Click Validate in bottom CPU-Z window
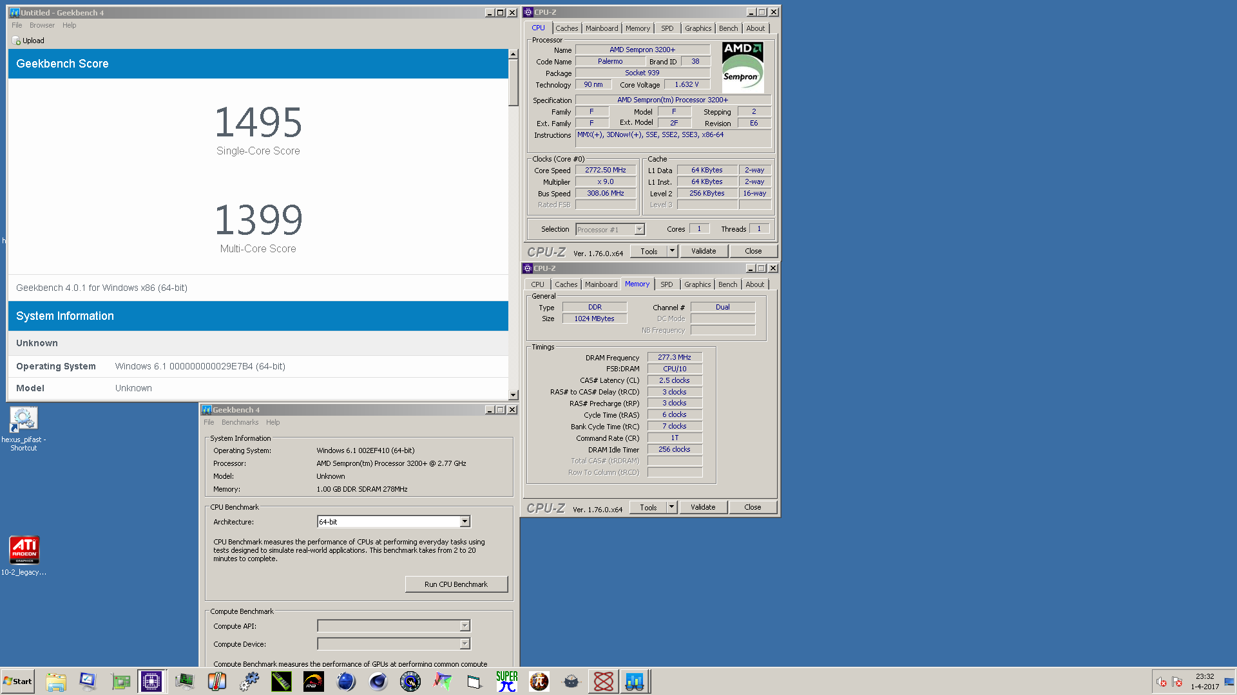Viewport: 1237px width, 695px height. click(703, 507)
